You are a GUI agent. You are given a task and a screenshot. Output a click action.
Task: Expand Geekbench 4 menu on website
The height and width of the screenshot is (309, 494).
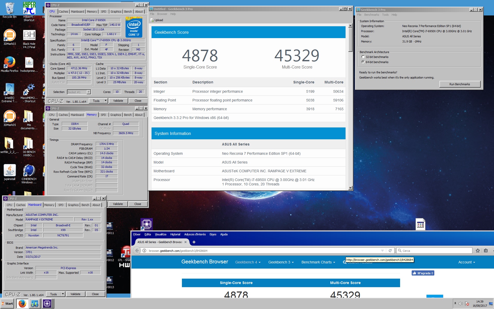[248, 262]
